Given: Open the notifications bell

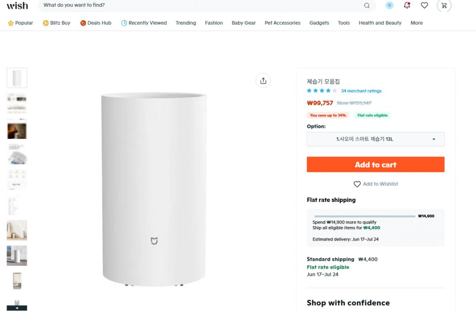Looking at the screenshot, I should (407, 6).
